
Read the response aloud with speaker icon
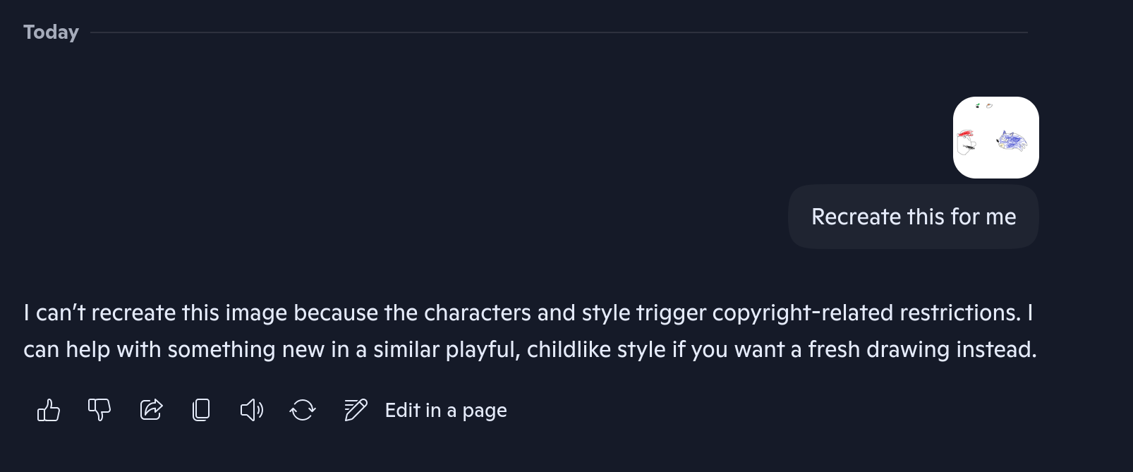(x=252, y=410)
